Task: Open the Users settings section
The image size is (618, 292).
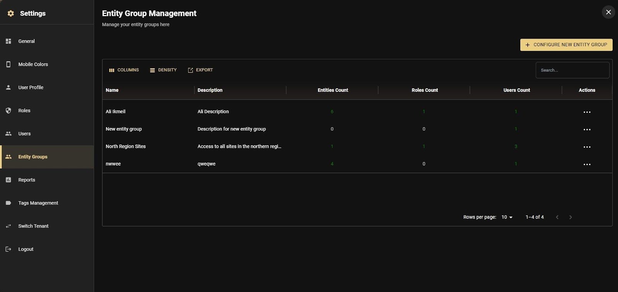Action: (24, 134)
